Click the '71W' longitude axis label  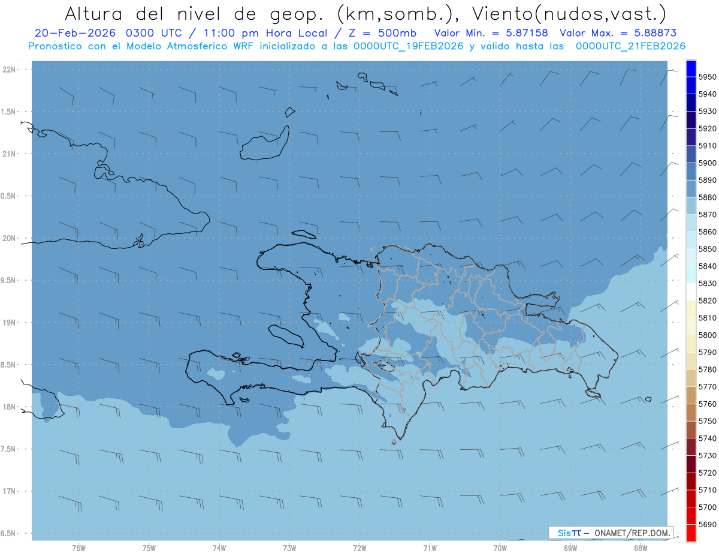tap(430, 548)
